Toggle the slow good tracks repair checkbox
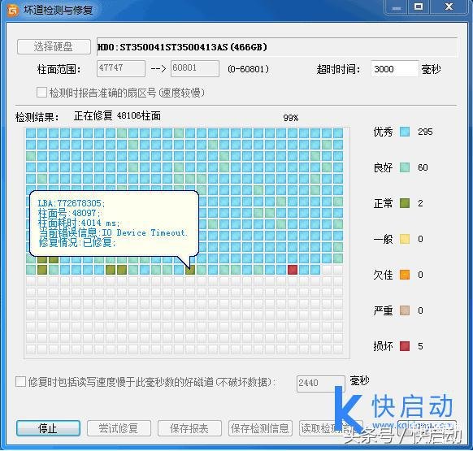 coord(20,382)
